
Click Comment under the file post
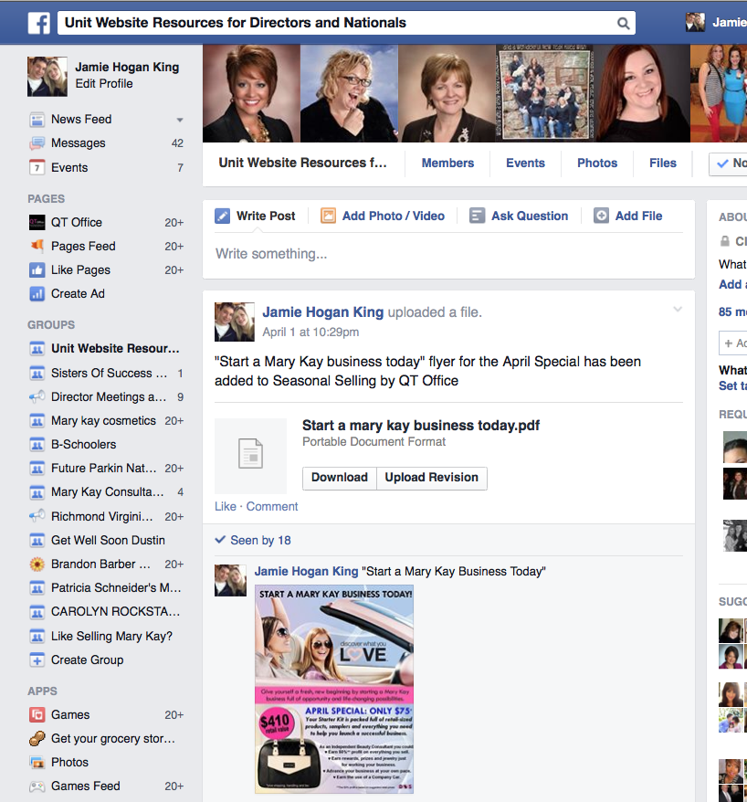coord(272,506)
